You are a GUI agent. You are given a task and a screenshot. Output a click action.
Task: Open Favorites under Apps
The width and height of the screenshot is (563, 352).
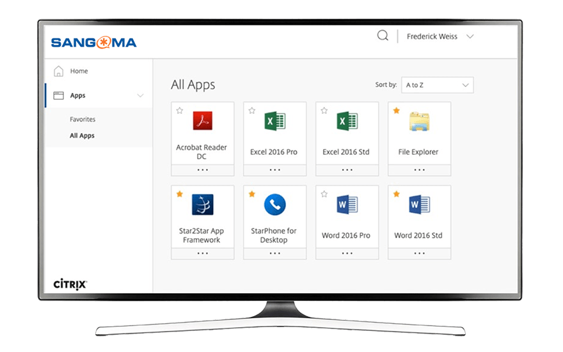click(x=83, y=119)
